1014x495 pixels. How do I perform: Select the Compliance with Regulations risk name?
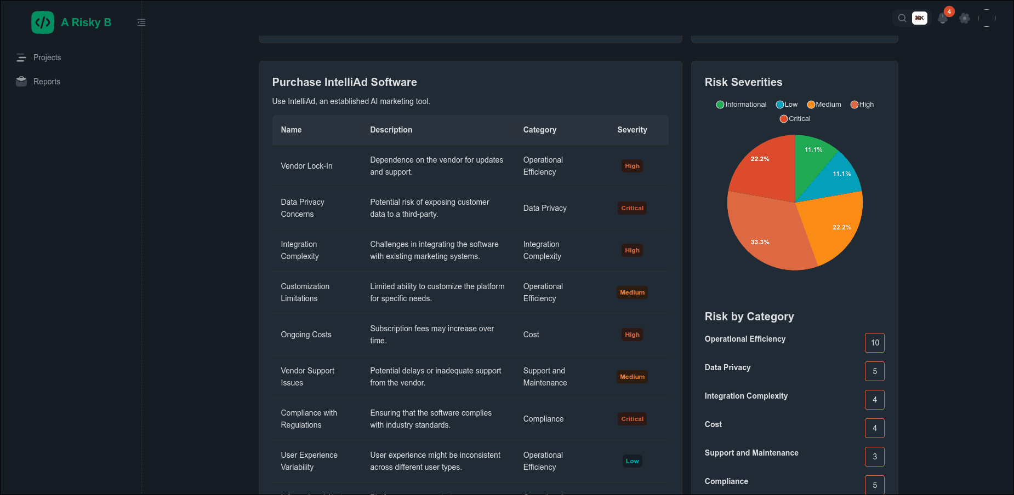click(x=309, y=419)
